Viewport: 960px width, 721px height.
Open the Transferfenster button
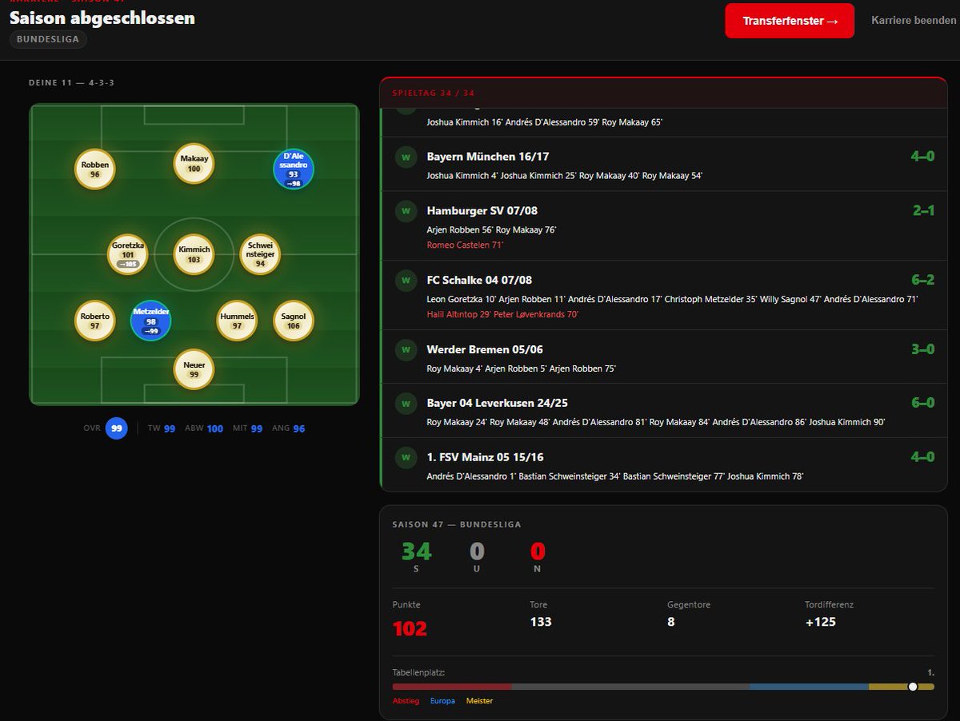(790, 21)
